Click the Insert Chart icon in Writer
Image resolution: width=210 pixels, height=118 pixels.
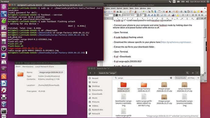[x=167, y=12]
